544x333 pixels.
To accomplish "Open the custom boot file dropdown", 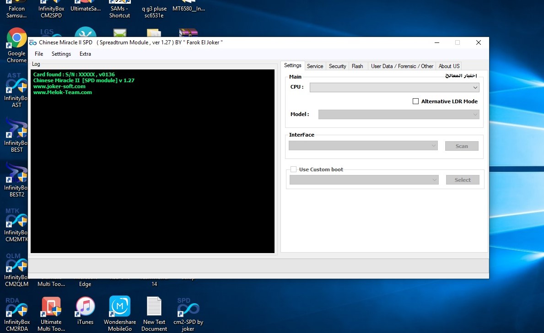I will click(x=364, y=180).
